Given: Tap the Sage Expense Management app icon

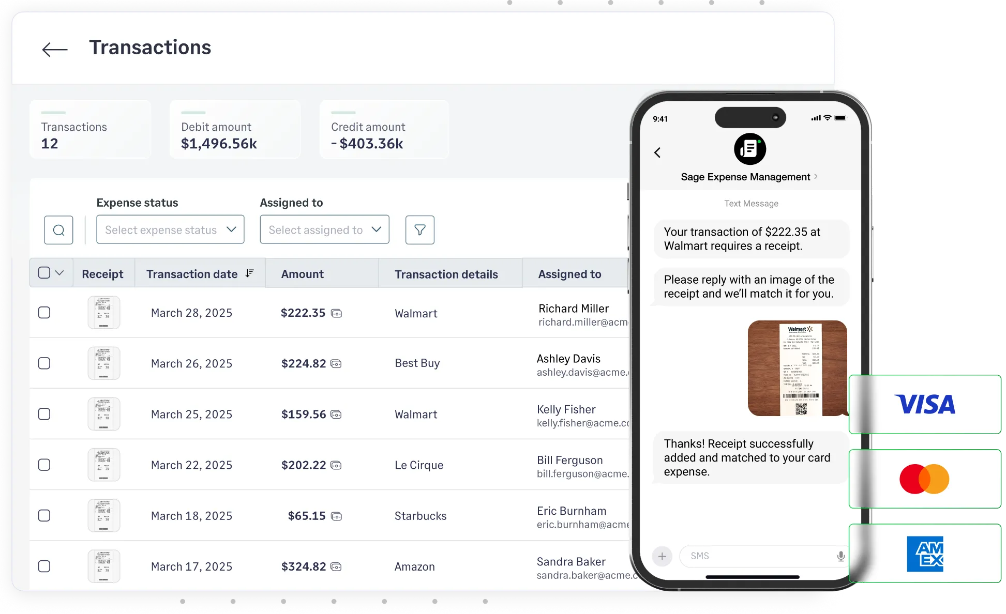Looking at the screenshot, I should point(749,149).
